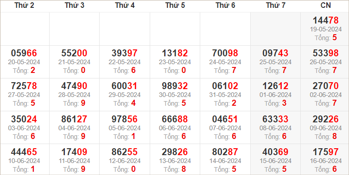The image size is (349, 175).
Task: Select the 01-06-2024 result 12612
Action: (x=275, y=86)
